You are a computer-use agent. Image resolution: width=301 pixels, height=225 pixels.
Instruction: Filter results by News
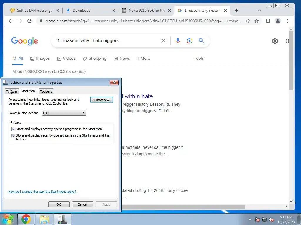point(122,58)
